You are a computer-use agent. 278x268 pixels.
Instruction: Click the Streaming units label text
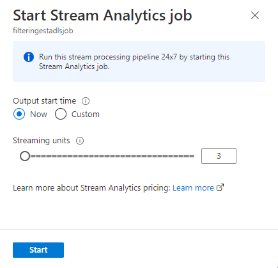pos(42,141)
